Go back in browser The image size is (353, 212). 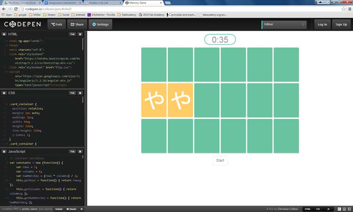(4, 9)
